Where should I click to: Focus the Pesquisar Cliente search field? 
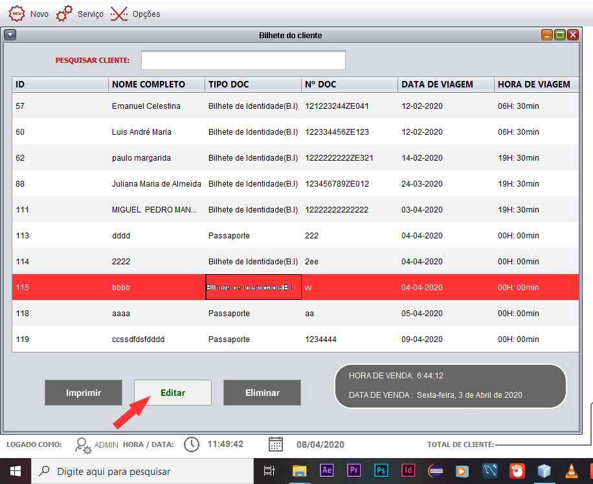click(243, 60)
